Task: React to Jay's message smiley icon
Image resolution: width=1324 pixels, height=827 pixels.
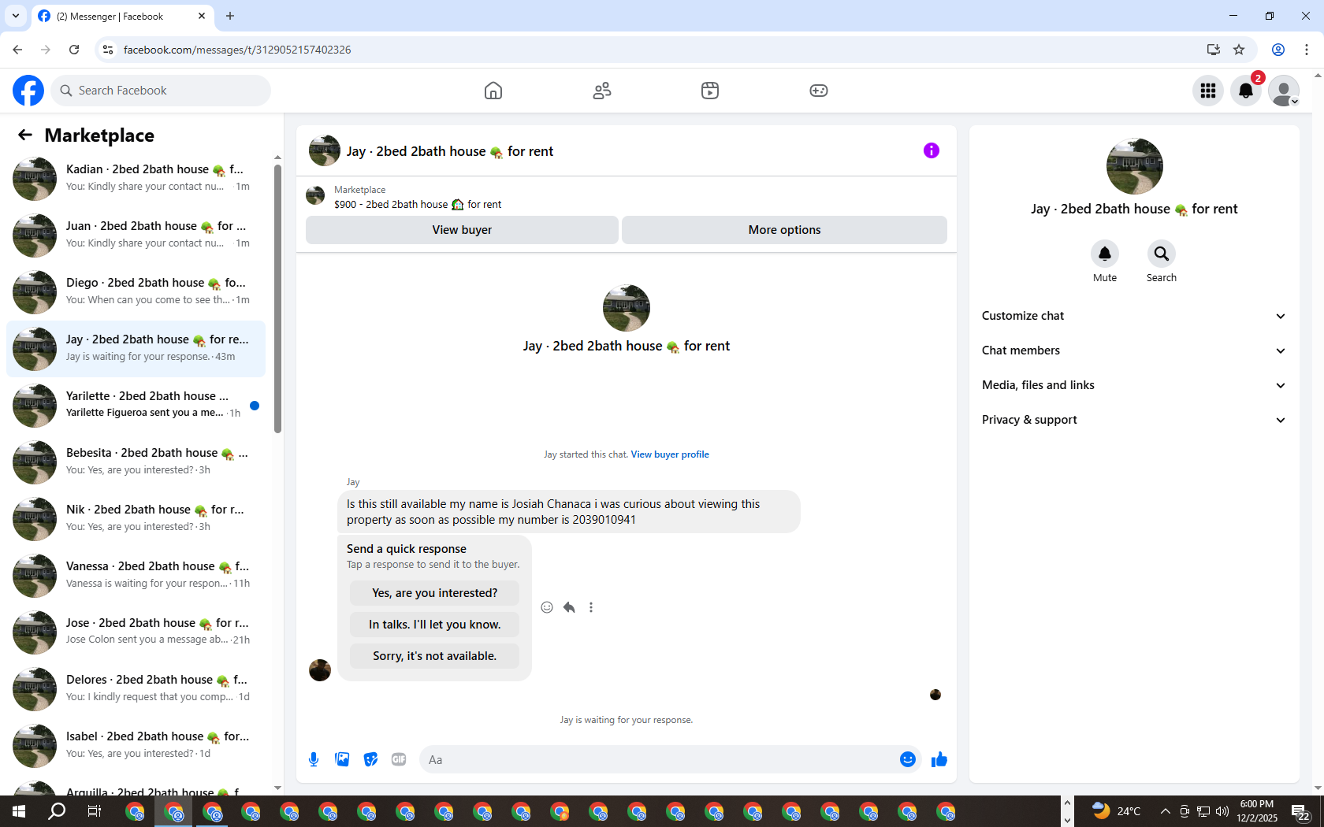Action: pyautogui.click(x=547, y=607)
